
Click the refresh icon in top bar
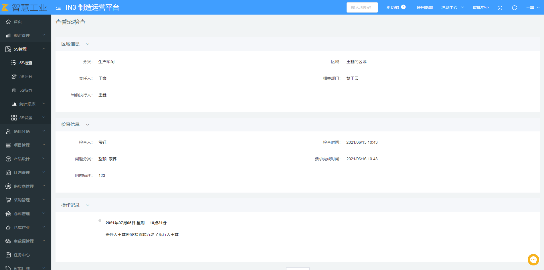tap(514, 8)
